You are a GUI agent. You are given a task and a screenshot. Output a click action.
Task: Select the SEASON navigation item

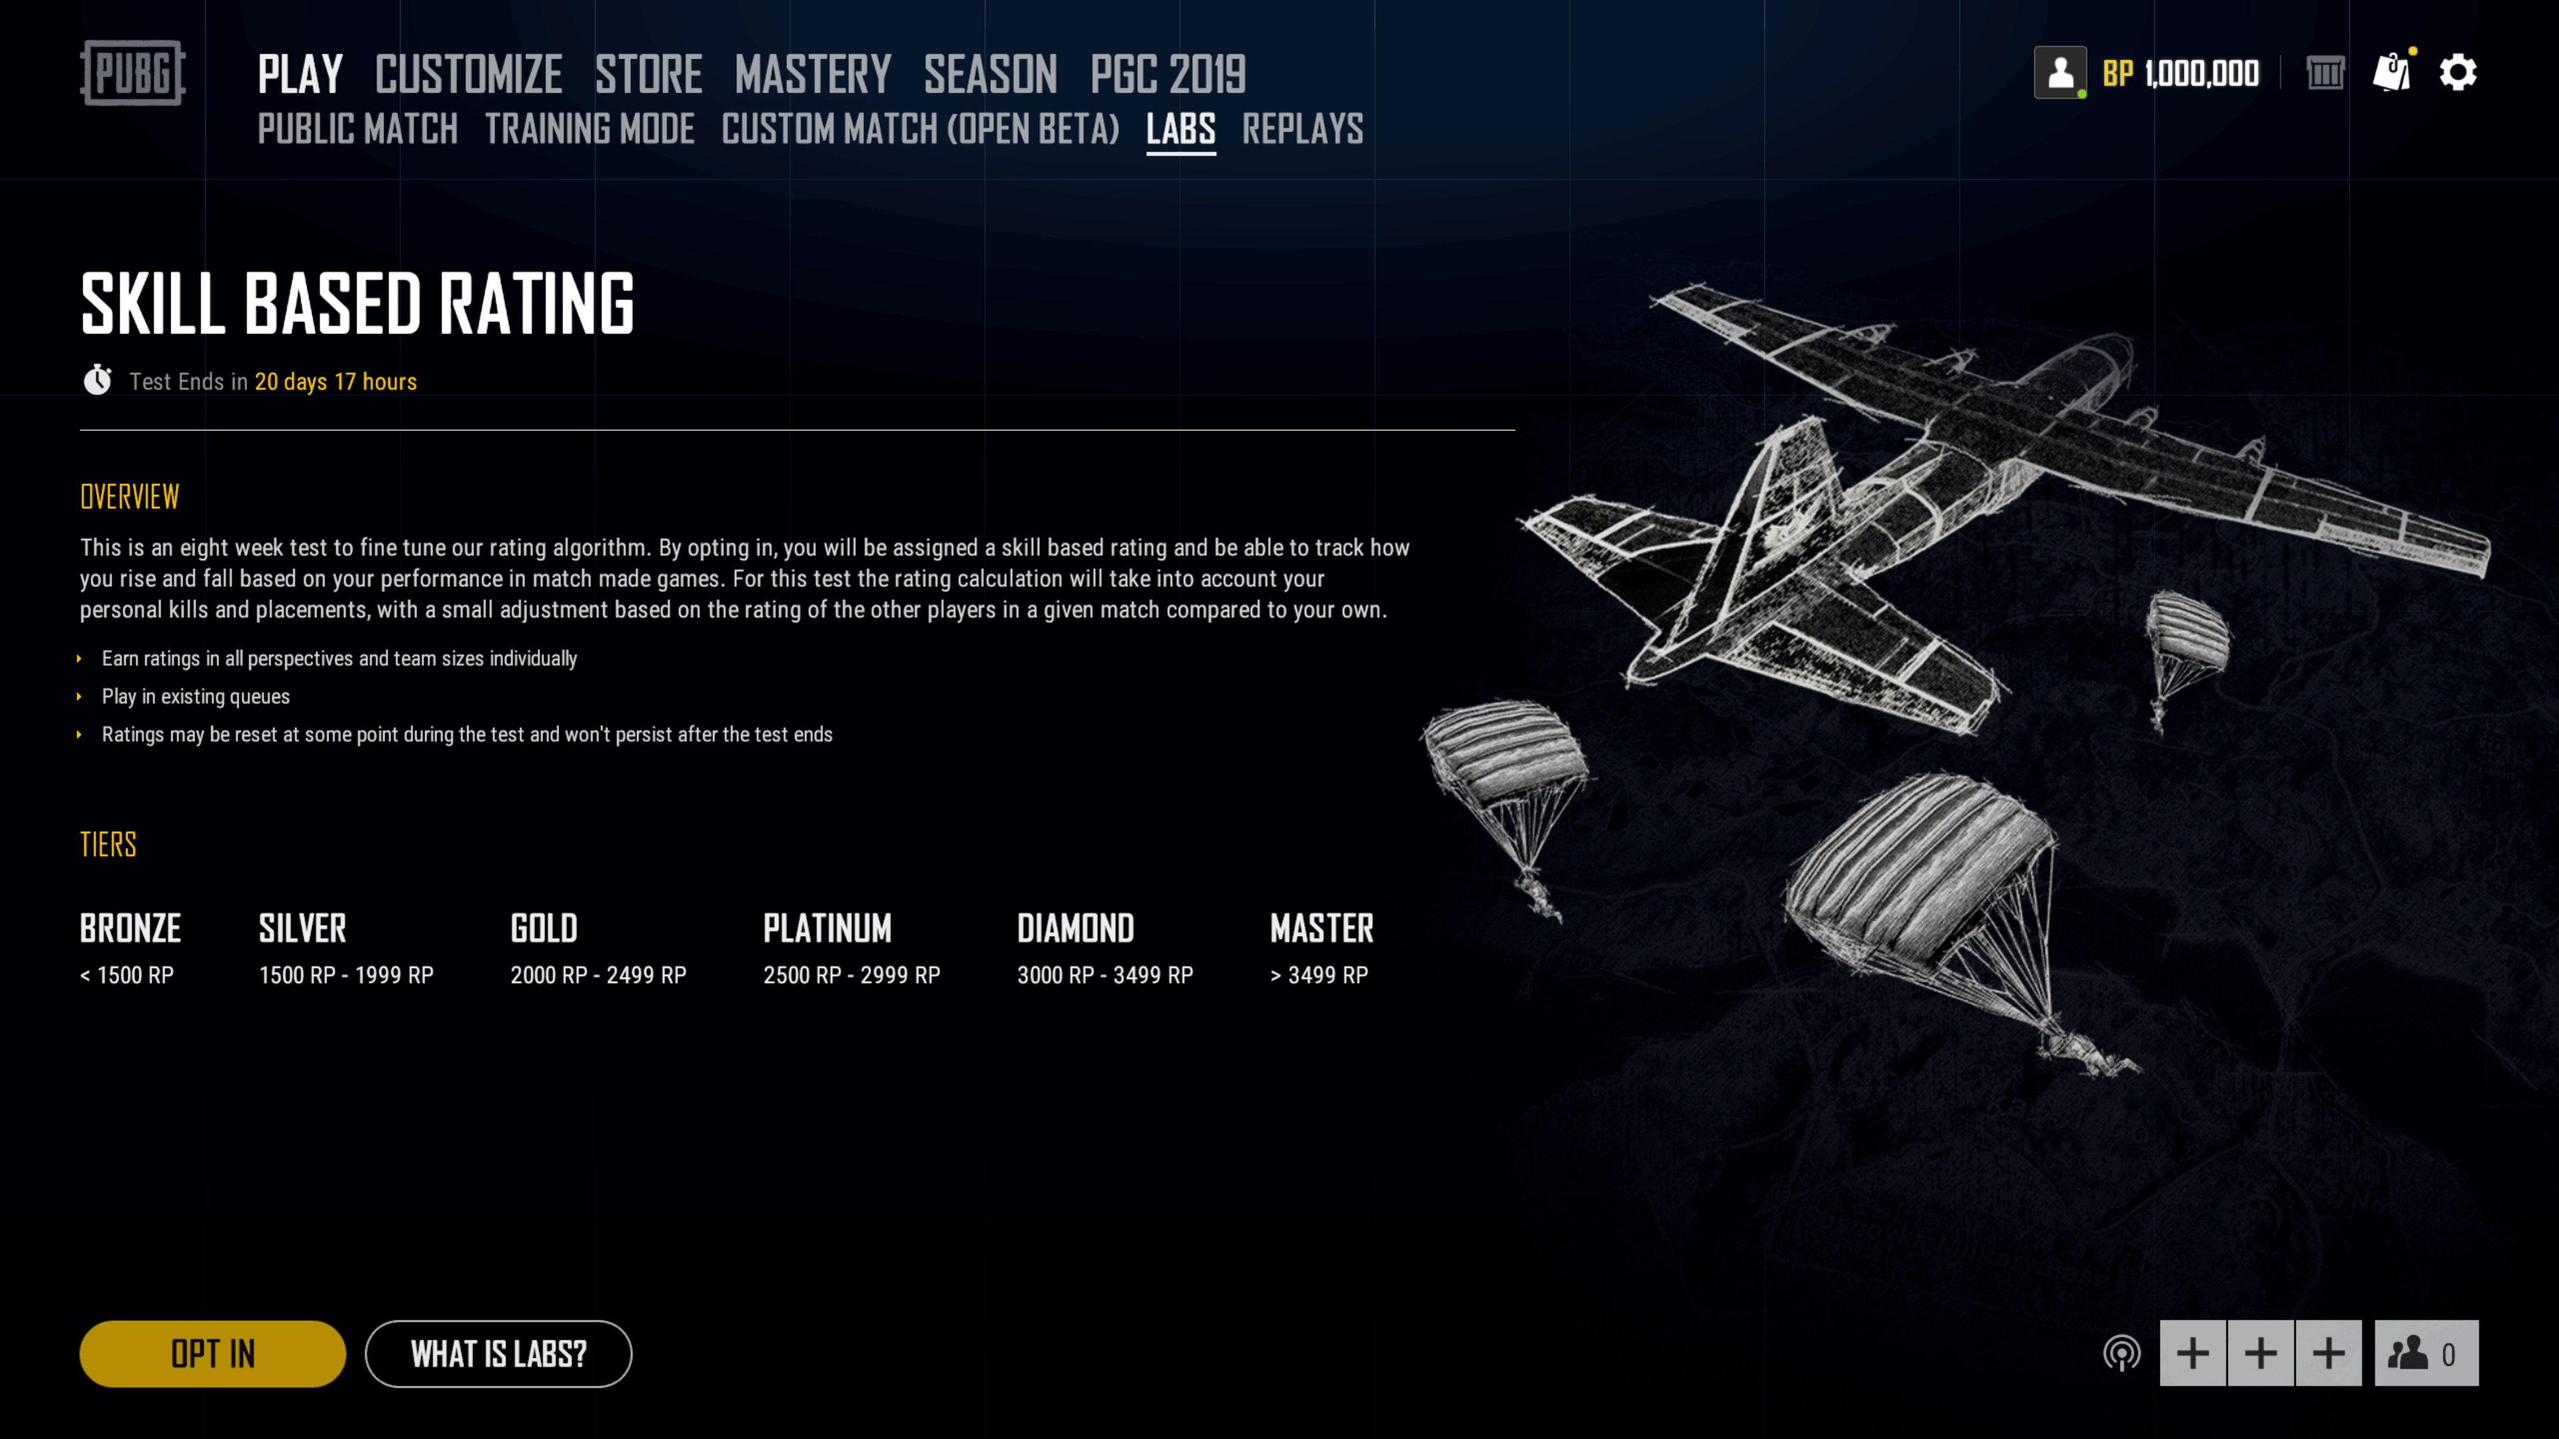pos(990,74)
